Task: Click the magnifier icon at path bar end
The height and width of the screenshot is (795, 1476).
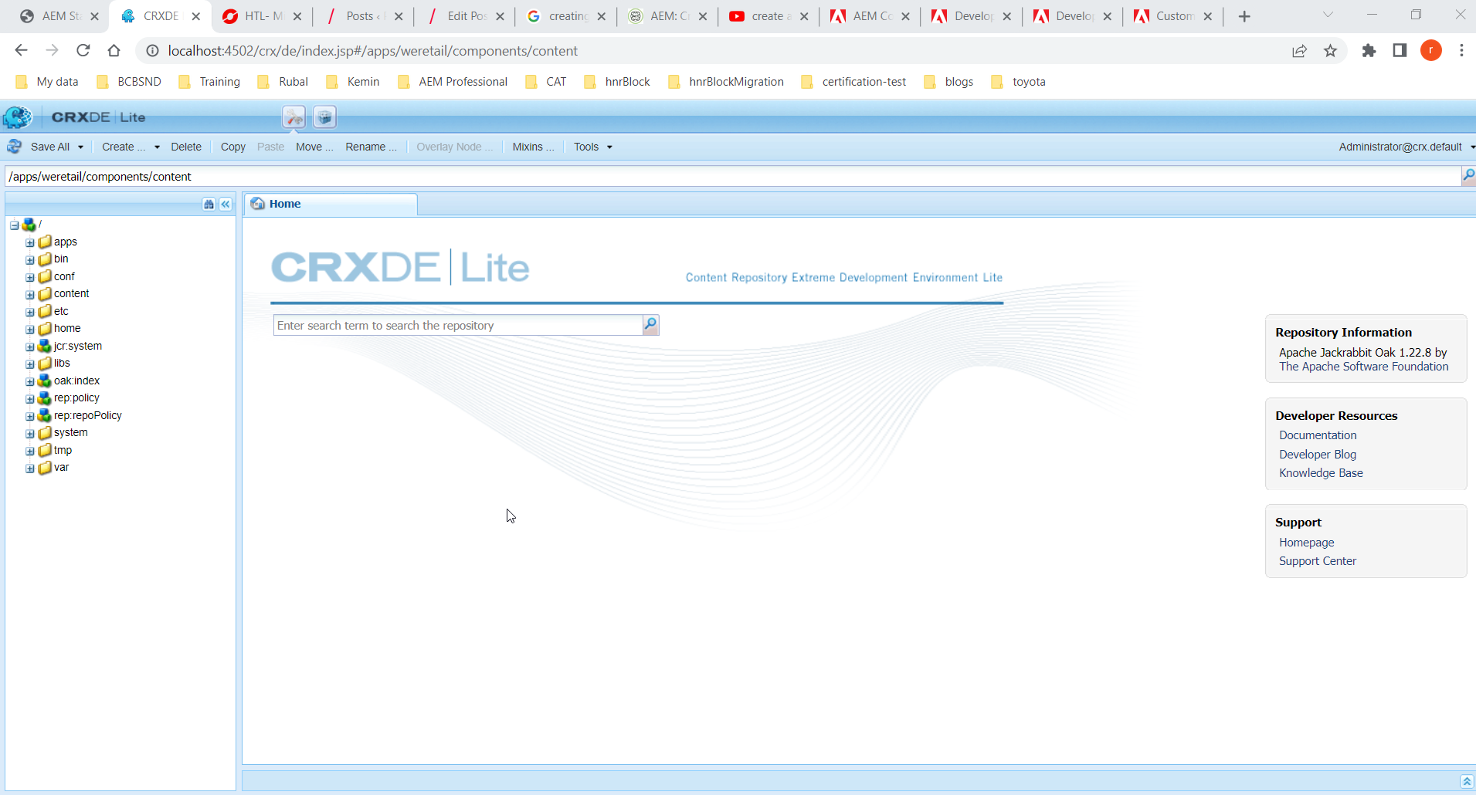Action: click(x=1468, y=177)
